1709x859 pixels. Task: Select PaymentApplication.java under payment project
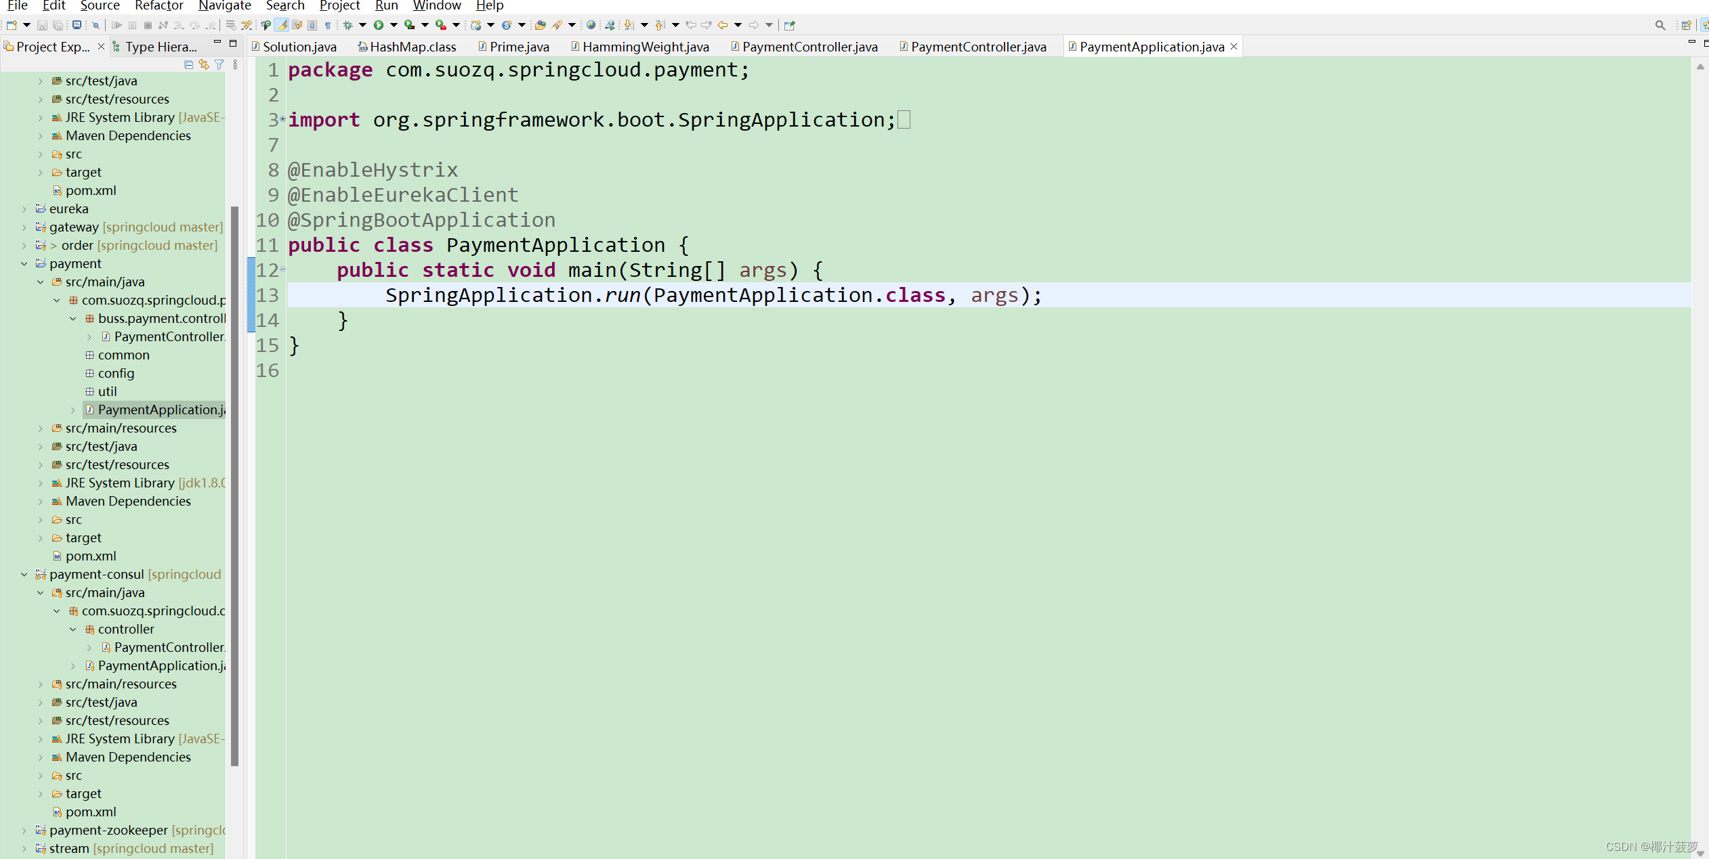tap(155, 410)
